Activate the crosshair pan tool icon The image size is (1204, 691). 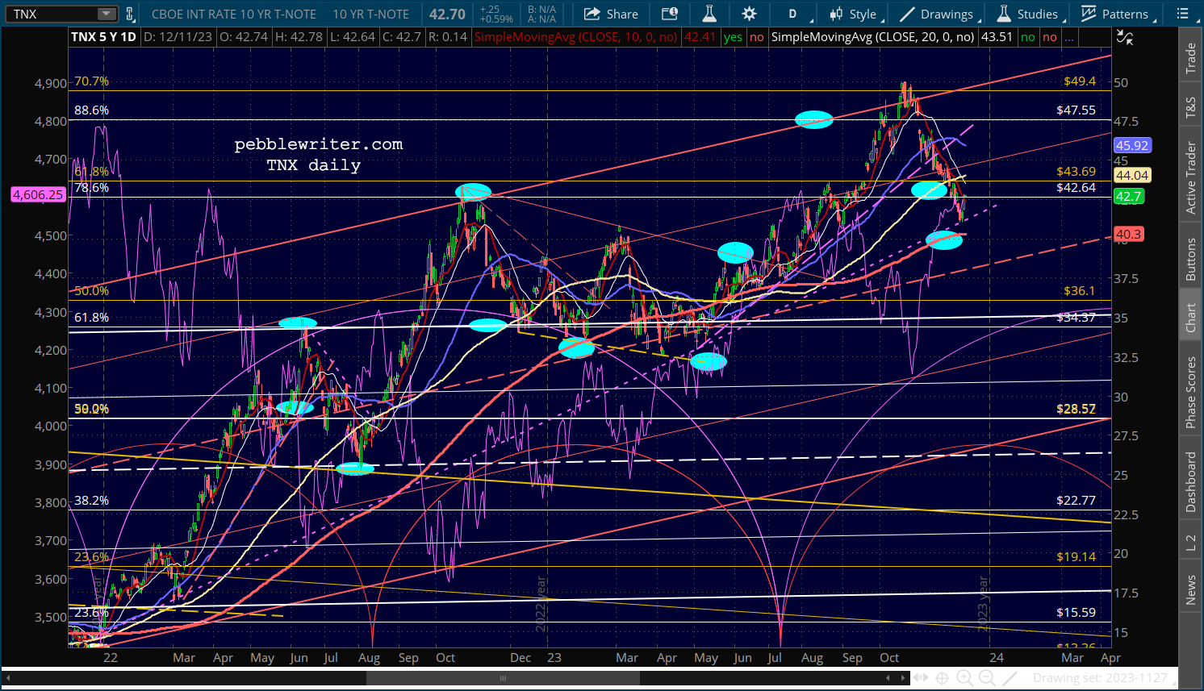pos(942,679)
